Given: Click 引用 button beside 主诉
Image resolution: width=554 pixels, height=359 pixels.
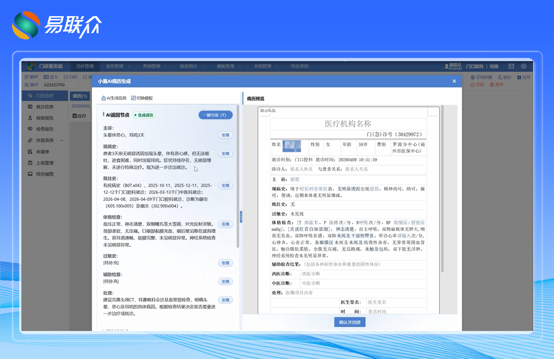Looking at the screenshot, I should tap(225, 135).
